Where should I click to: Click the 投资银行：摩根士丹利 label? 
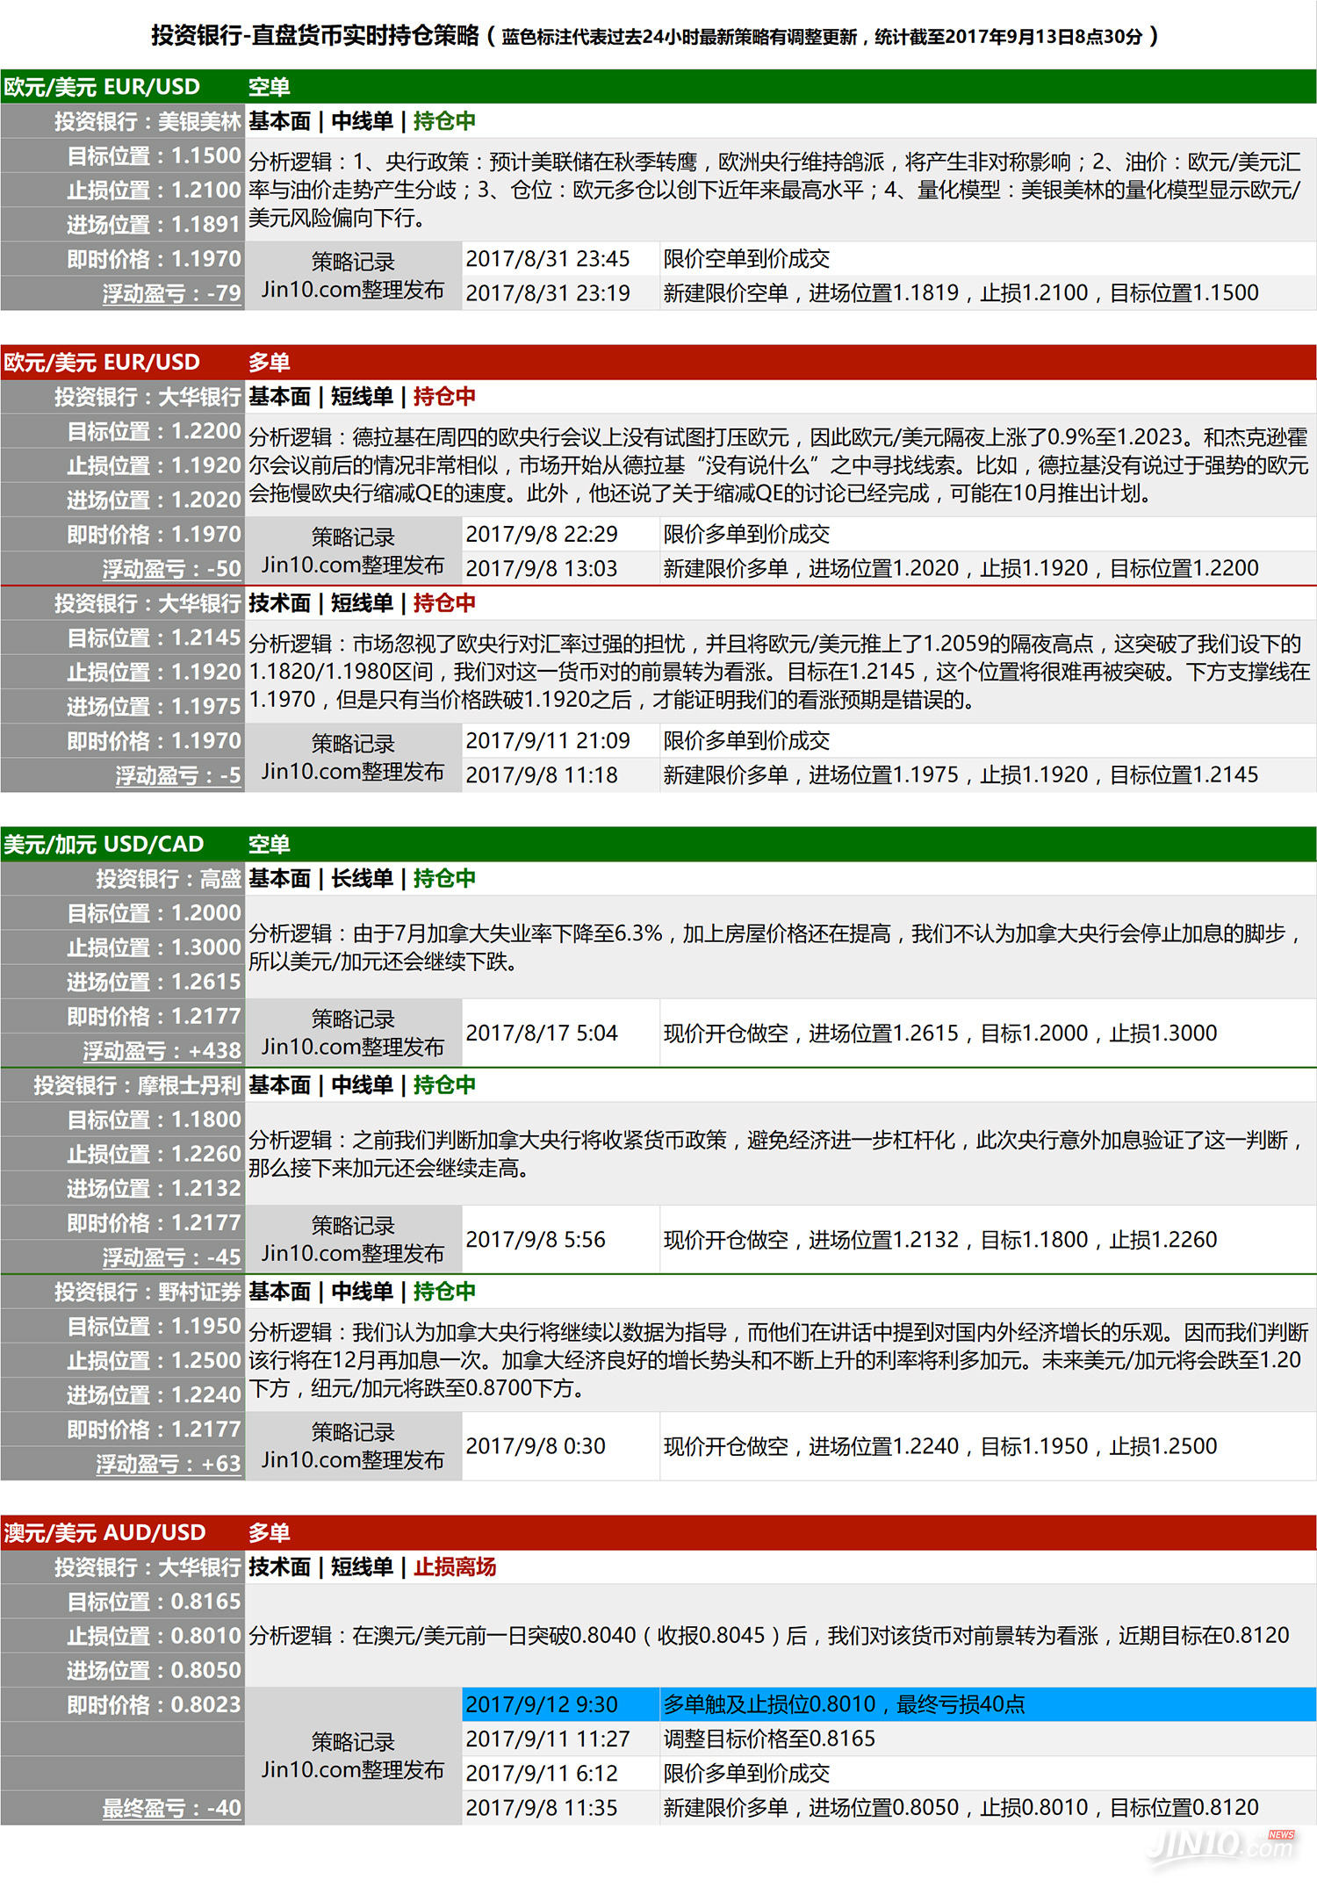coord(137,1085)
